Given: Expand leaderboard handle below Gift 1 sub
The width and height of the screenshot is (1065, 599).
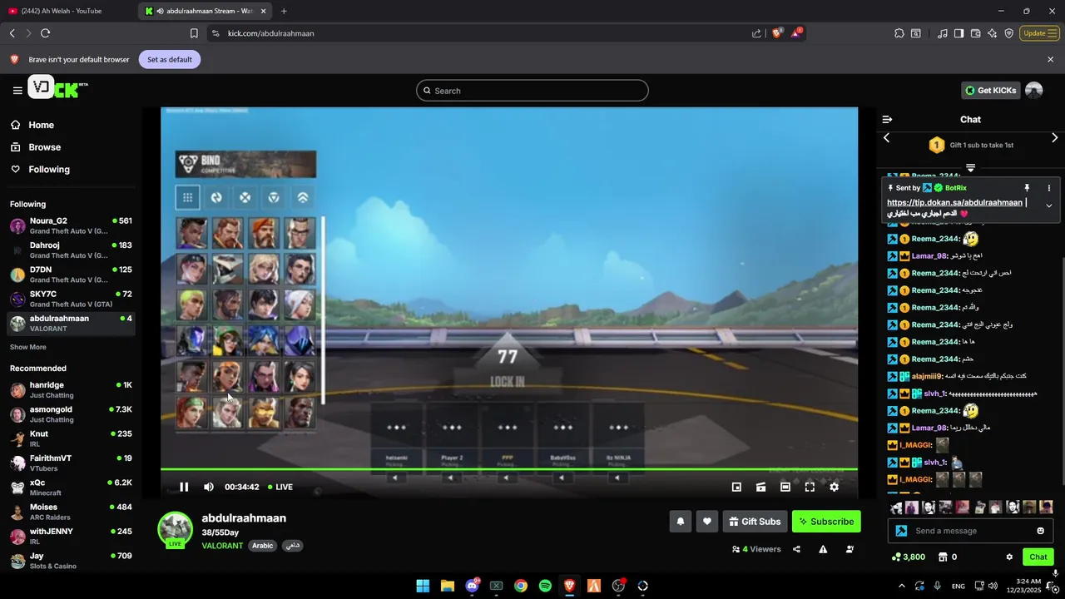Looking at the screenshot, I should click(x=970, y=167).
